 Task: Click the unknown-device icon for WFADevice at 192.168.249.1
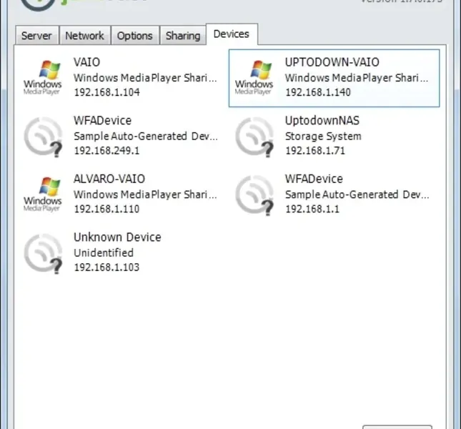[43, 137]
